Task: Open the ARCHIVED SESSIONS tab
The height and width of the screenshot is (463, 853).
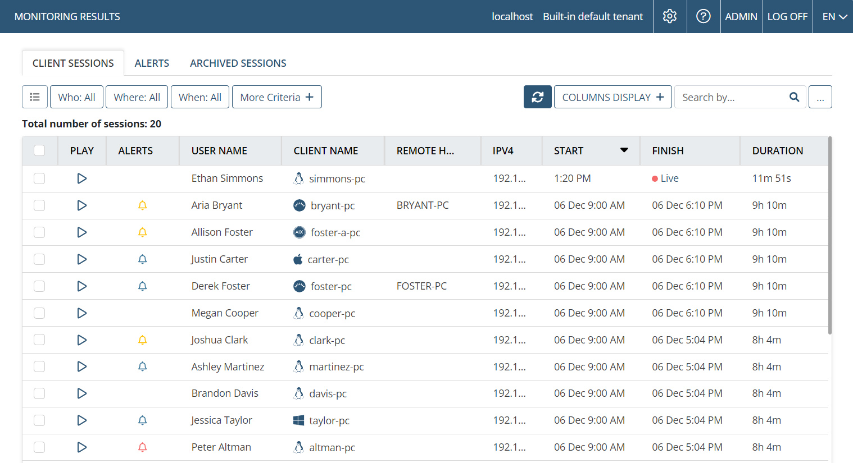Action: pyautogui.click(x=238, y=63)
